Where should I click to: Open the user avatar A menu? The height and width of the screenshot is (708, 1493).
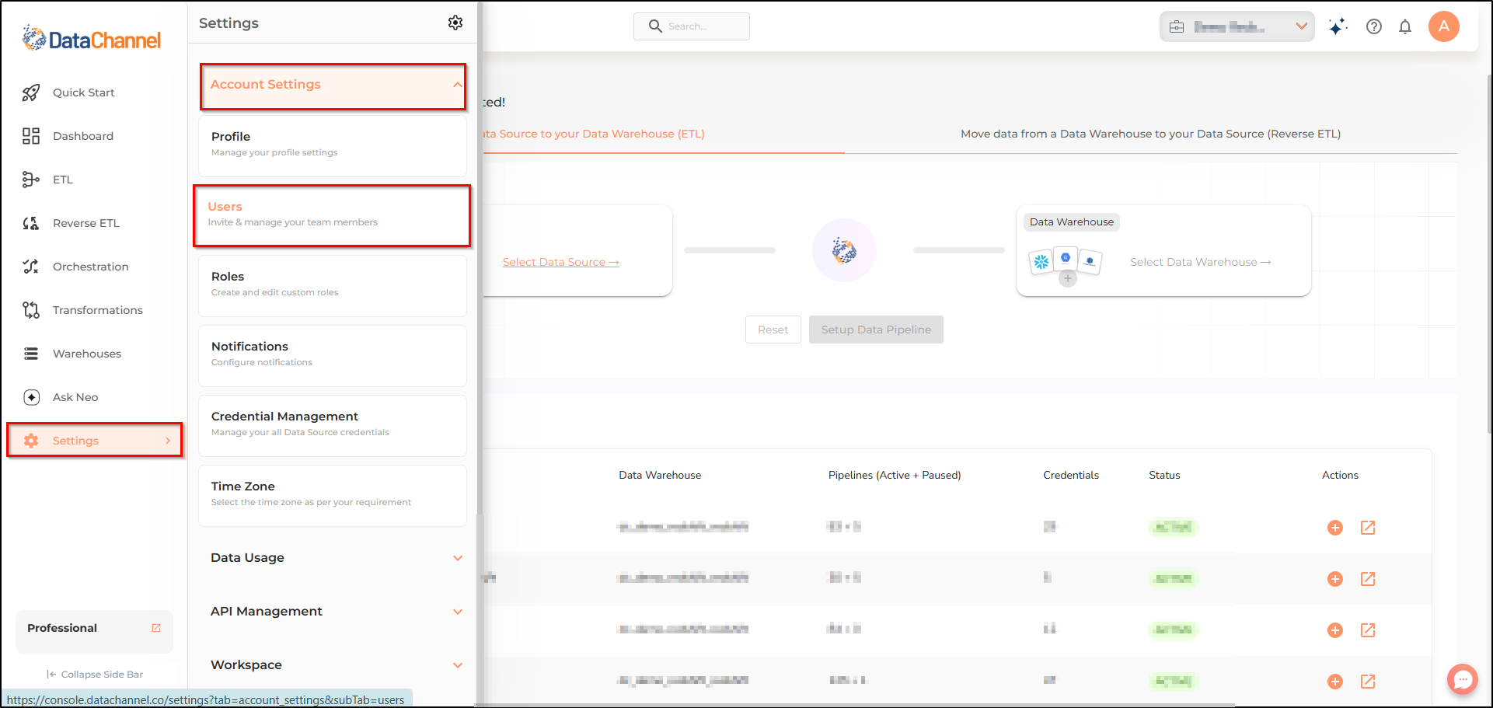click(x=1444, y=26)
